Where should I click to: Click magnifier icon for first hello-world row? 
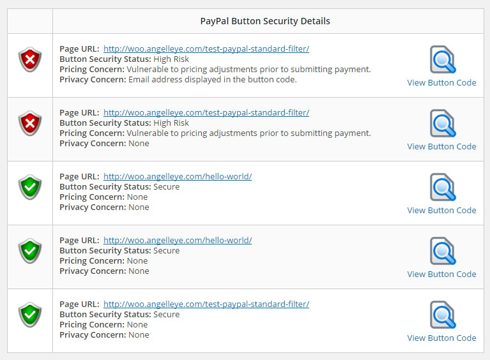[x=442, y=188]
